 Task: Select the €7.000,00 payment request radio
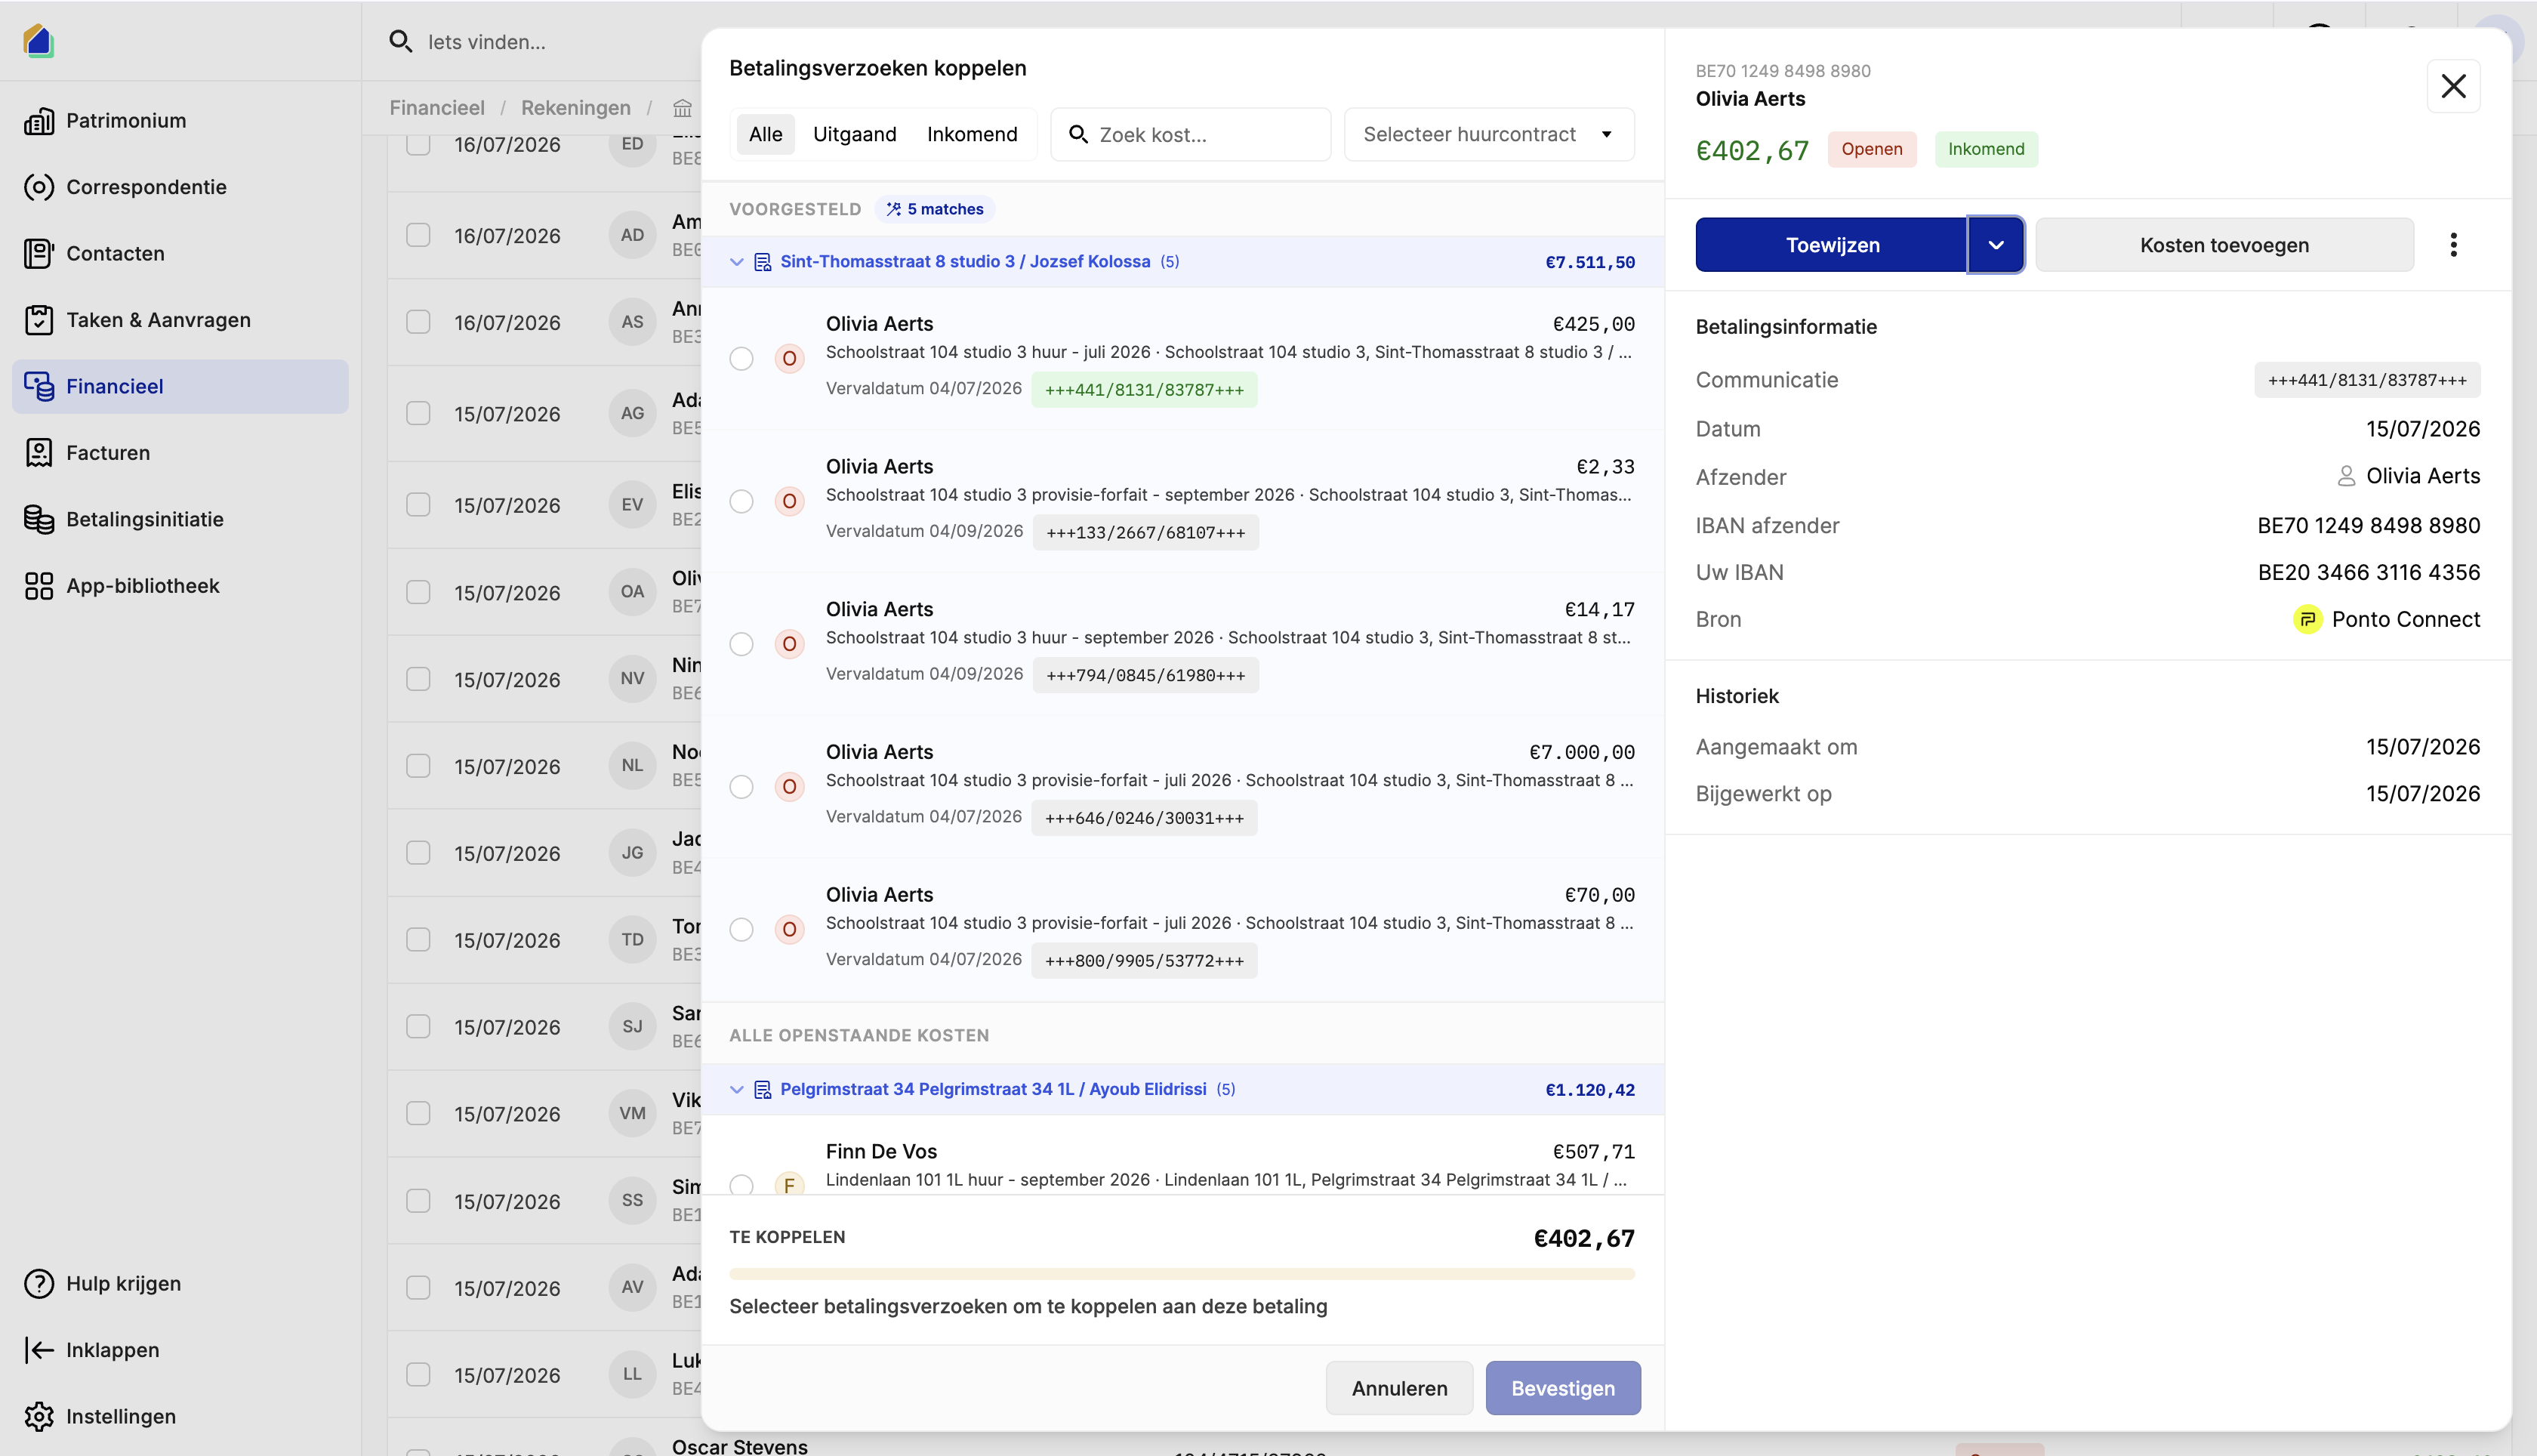741,787
